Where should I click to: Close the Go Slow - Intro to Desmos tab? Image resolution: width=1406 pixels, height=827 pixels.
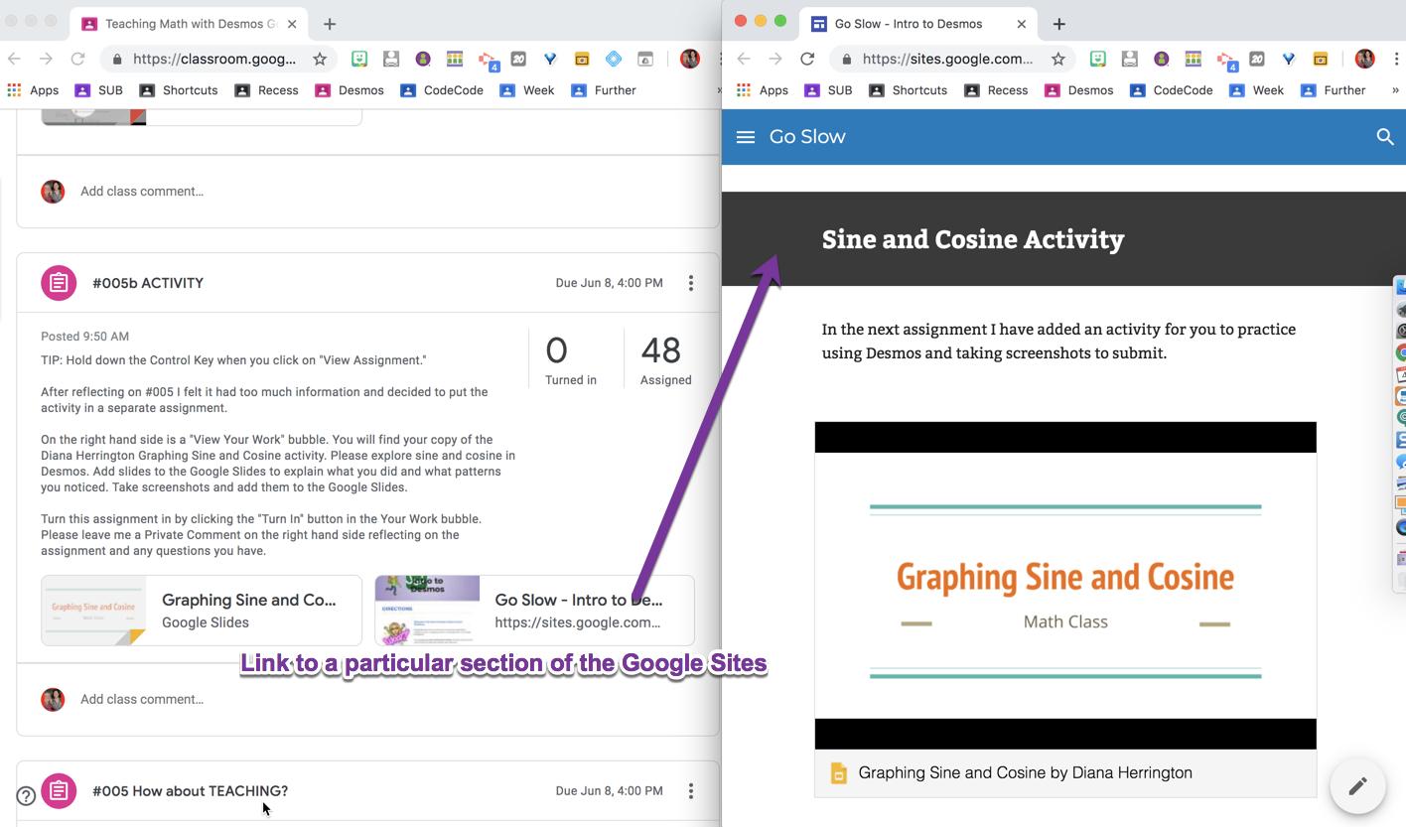[1021, 24]
